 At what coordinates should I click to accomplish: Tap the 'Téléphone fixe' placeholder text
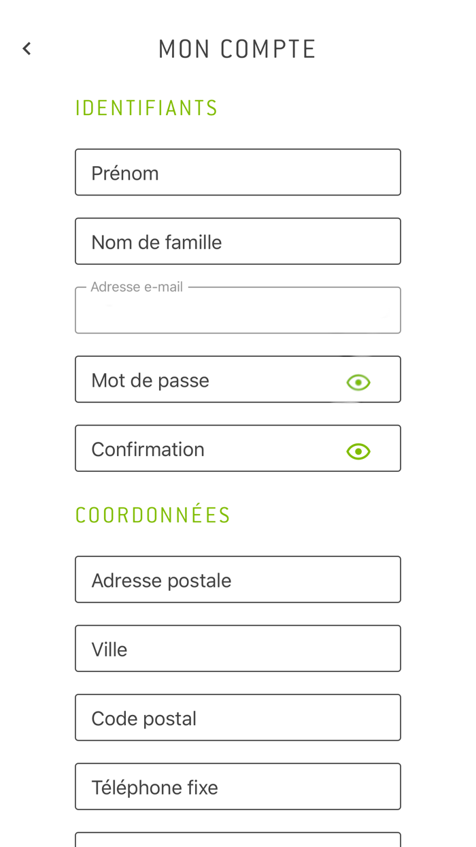tap(154, 788)
